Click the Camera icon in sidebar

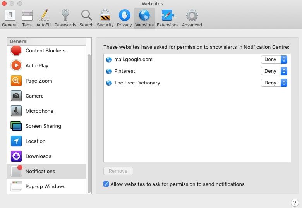click(16, 96)
